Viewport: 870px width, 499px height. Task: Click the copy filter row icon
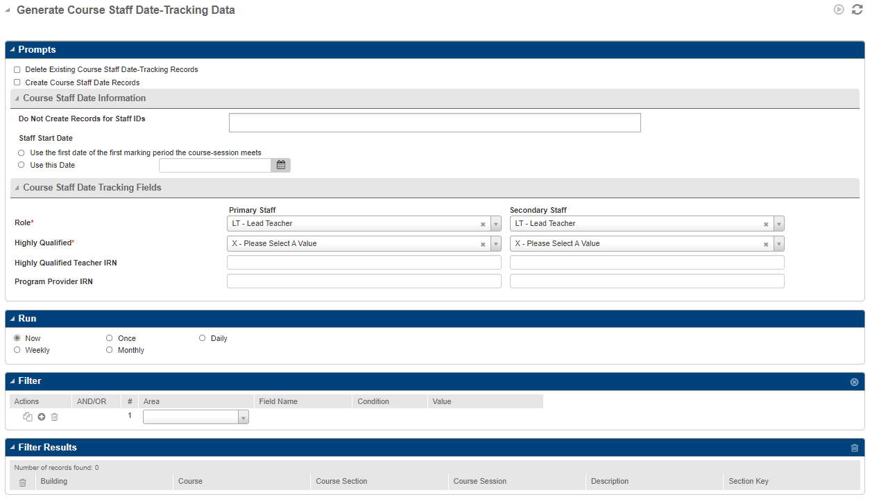[x=28, y=417]
